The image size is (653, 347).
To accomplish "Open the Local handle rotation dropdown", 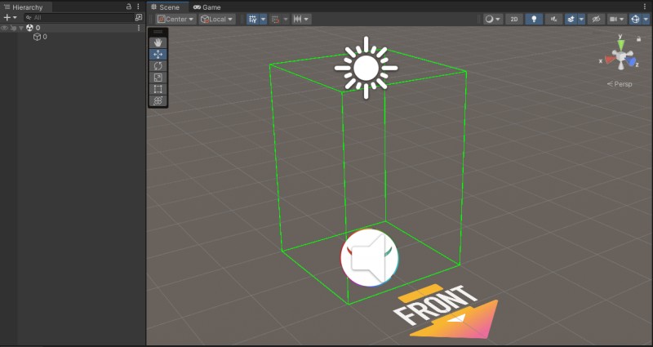I will [x=217, y=19].
